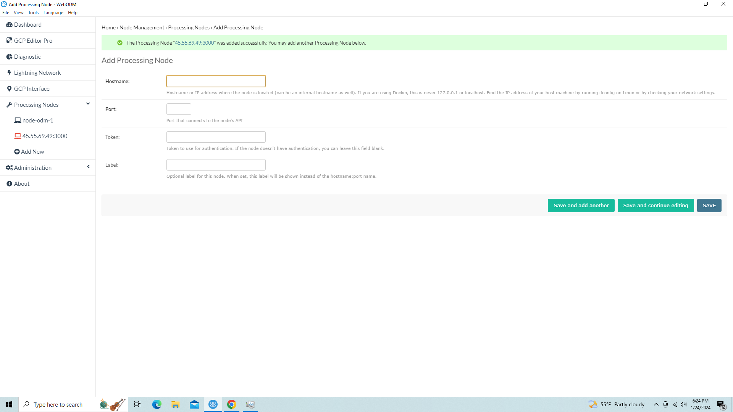This screenshot has height=412, width=733.
Task: Open the Tools menu
Action: click(x=33, y=13)
